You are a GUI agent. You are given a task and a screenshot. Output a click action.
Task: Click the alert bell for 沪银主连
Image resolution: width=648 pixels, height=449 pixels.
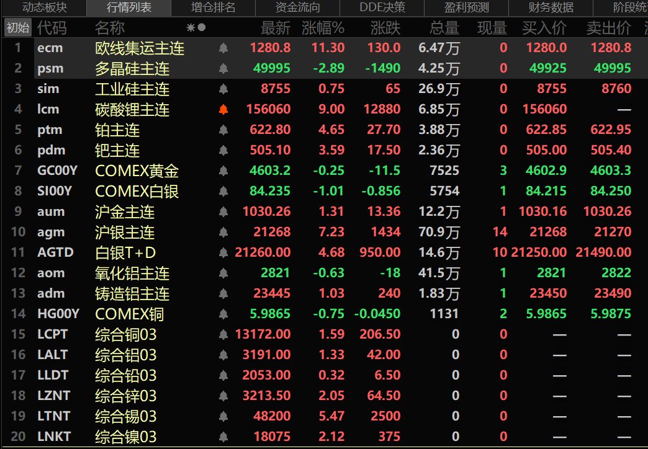223,232
